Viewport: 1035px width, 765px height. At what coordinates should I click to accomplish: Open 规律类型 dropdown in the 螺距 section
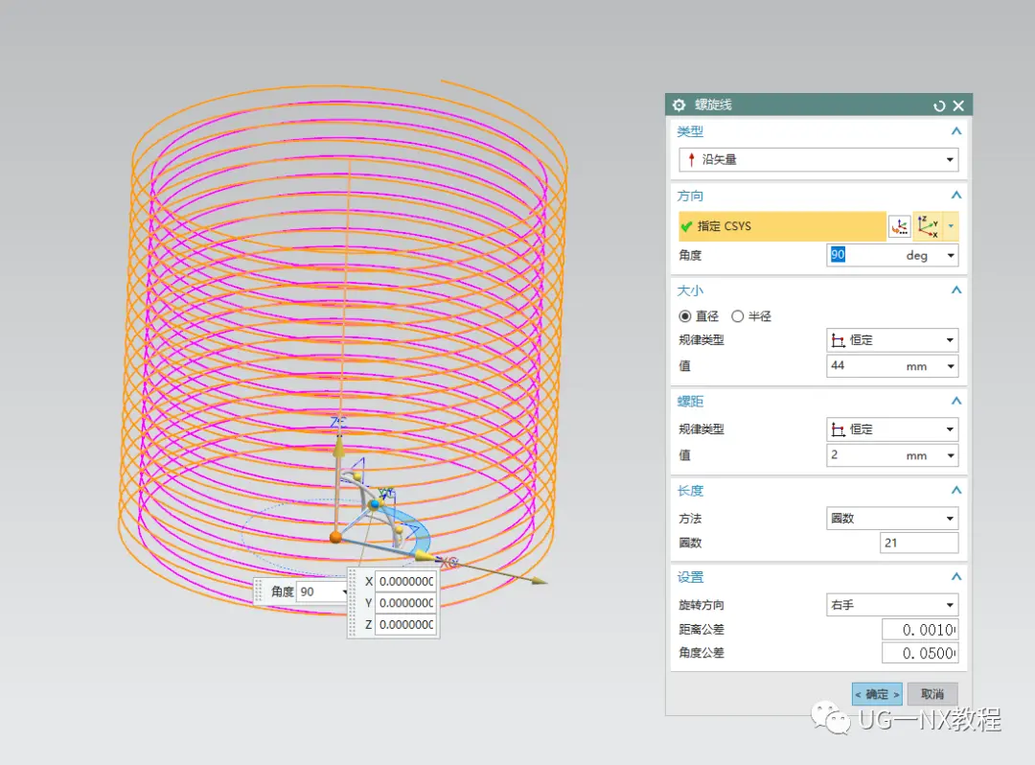coord(892,429)
